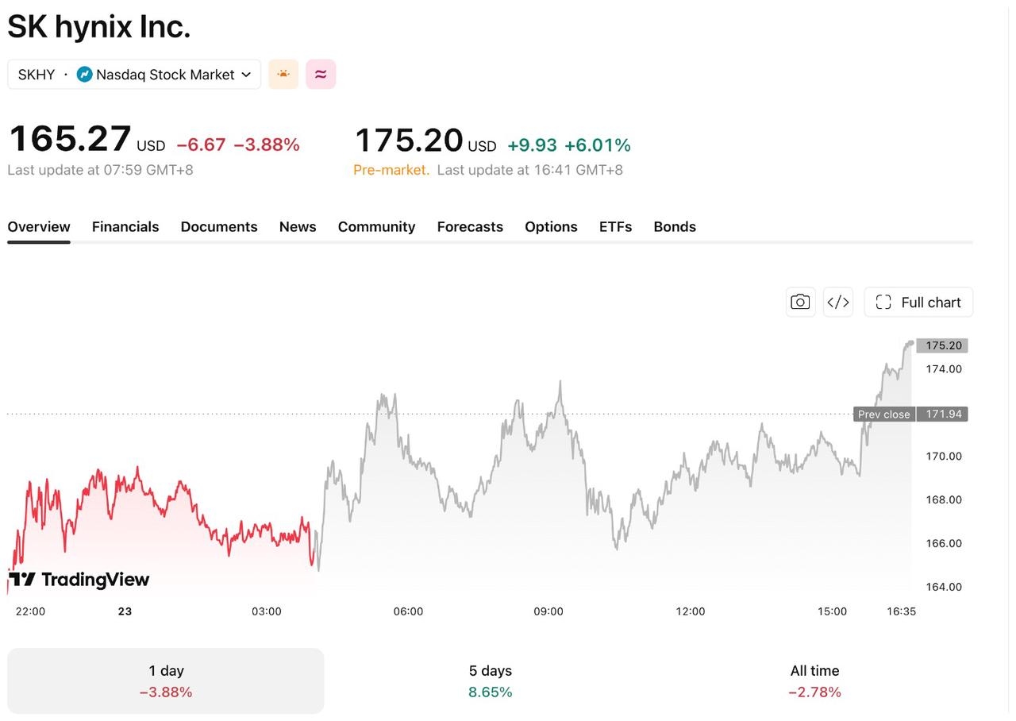This screenshot has width=1016, height=721.
Task: Select the All time range
Action: pyautogui.click(x=814, y=681)
